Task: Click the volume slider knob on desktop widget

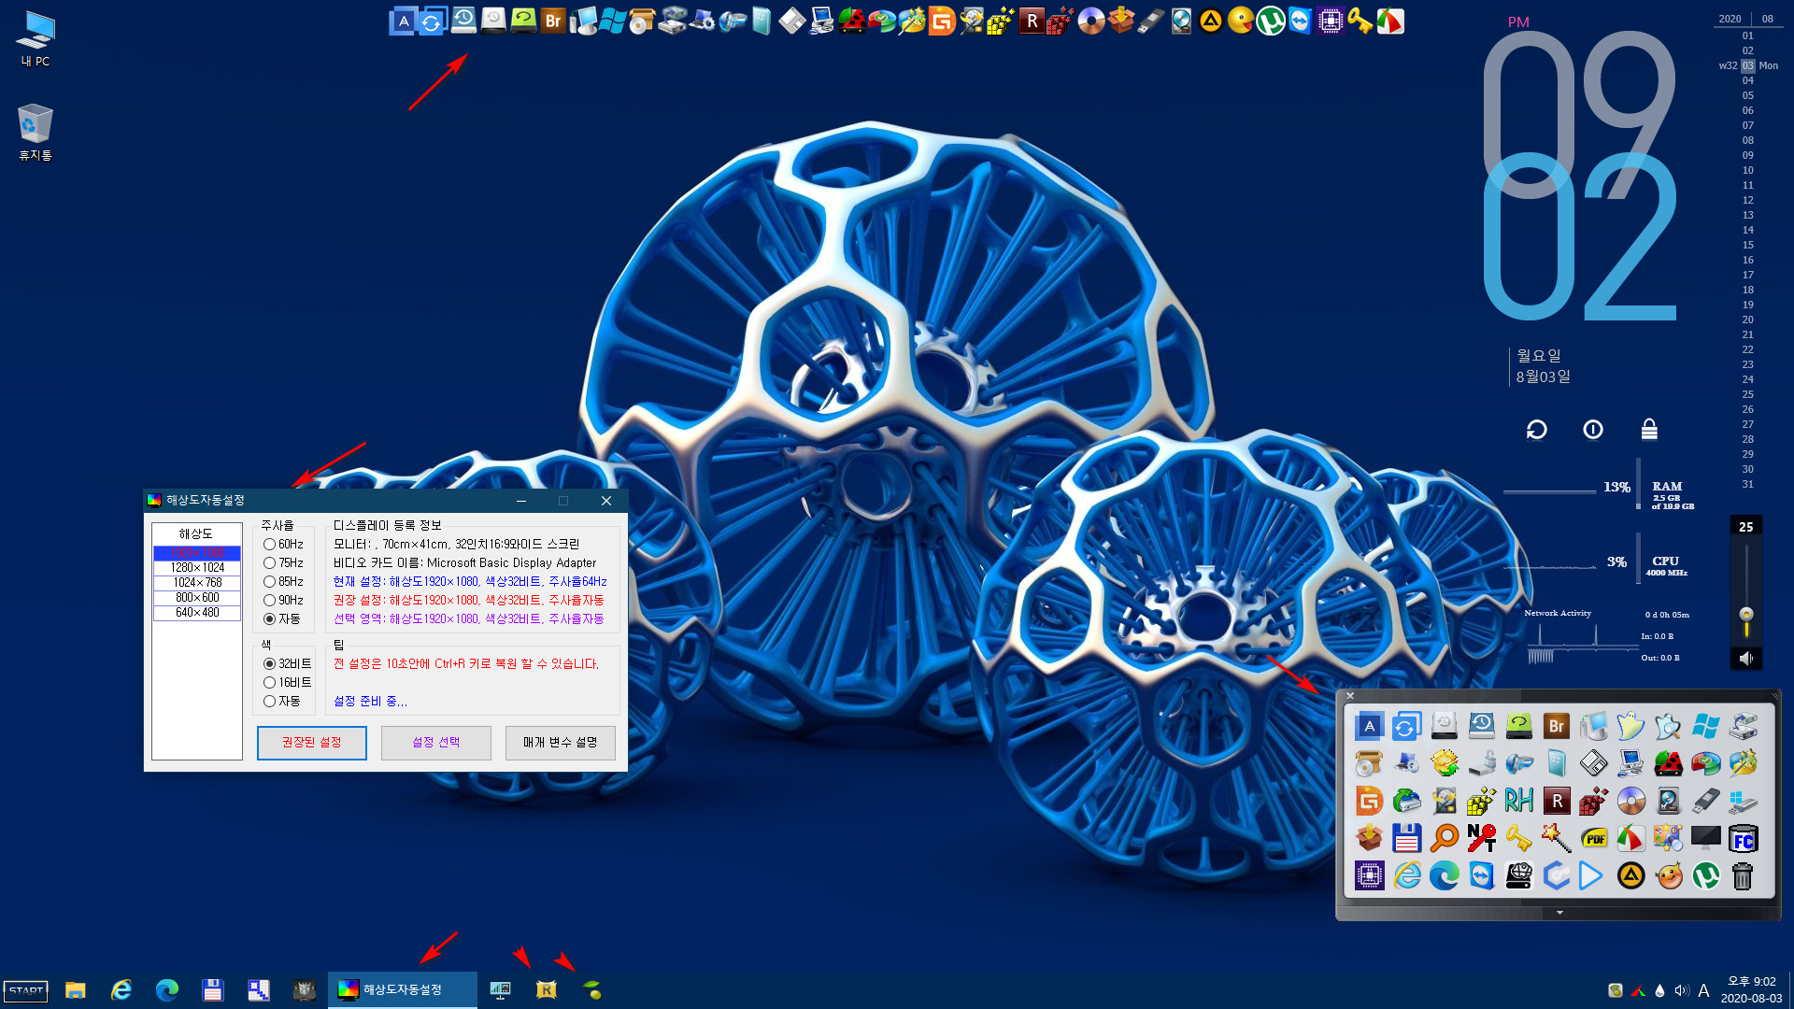Action: [x=1745, y=614]
